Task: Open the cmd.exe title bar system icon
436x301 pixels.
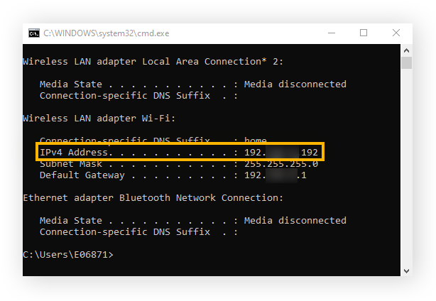Action: click(33, 33)
